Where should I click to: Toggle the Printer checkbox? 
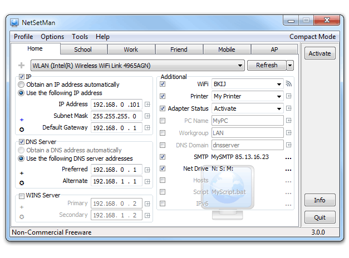[163, 96]
